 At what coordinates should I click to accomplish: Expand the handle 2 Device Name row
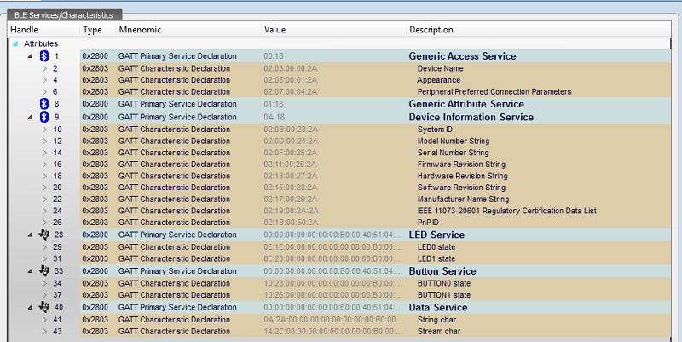45,68
